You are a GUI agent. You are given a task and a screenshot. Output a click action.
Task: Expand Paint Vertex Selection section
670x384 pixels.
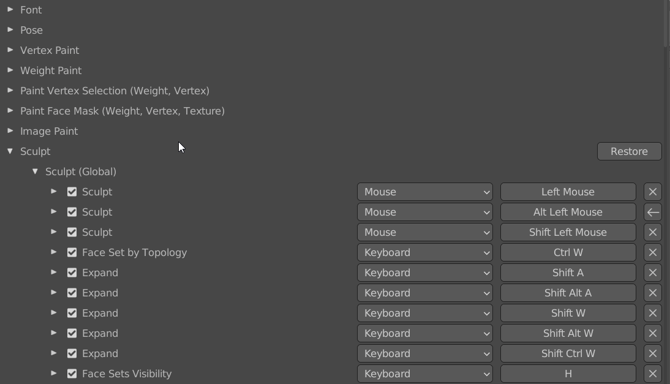(x=10, y=91)
